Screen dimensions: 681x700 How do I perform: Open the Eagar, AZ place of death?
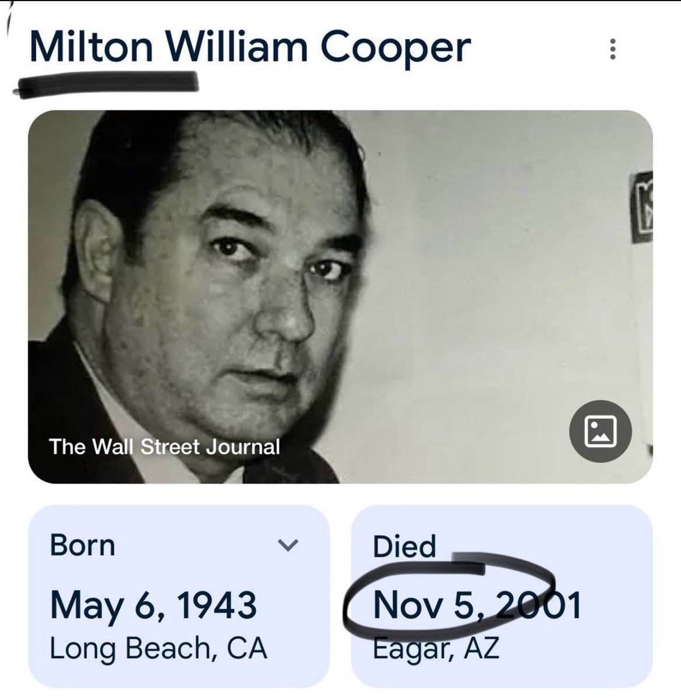coord(436,649)
